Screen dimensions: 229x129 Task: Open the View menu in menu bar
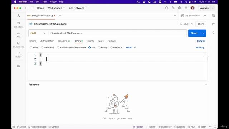point(44,1)
